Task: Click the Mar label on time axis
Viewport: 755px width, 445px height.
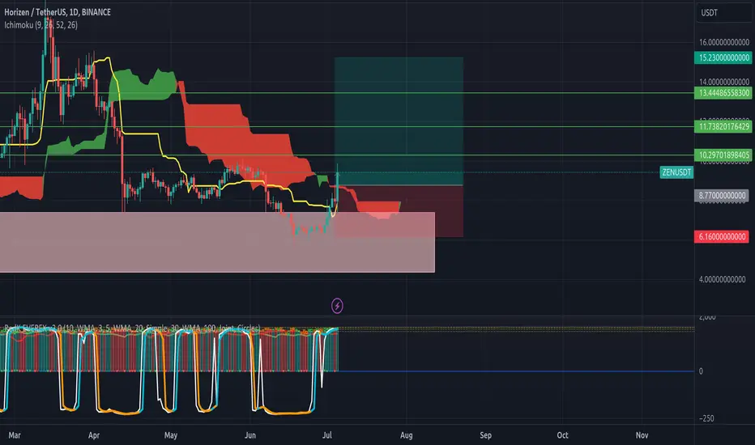Action: [15, 435]
